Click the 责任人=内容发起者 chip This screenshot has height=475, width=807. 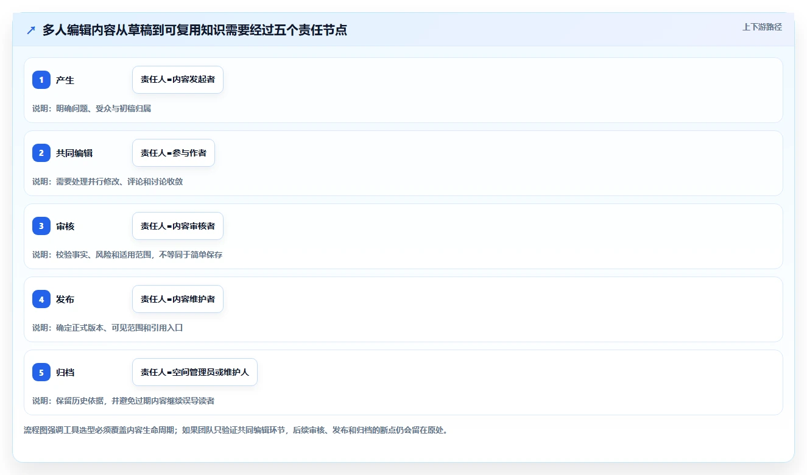pyautogui.click(x=178, y=80)
